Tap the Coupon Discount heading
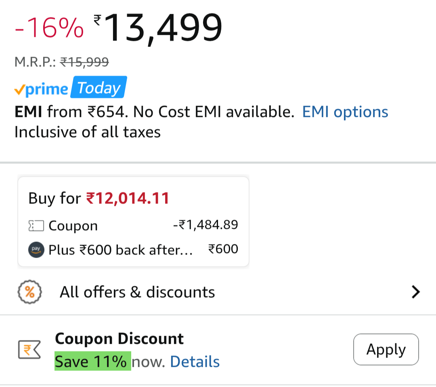436x387 pixels. (119, 338)
